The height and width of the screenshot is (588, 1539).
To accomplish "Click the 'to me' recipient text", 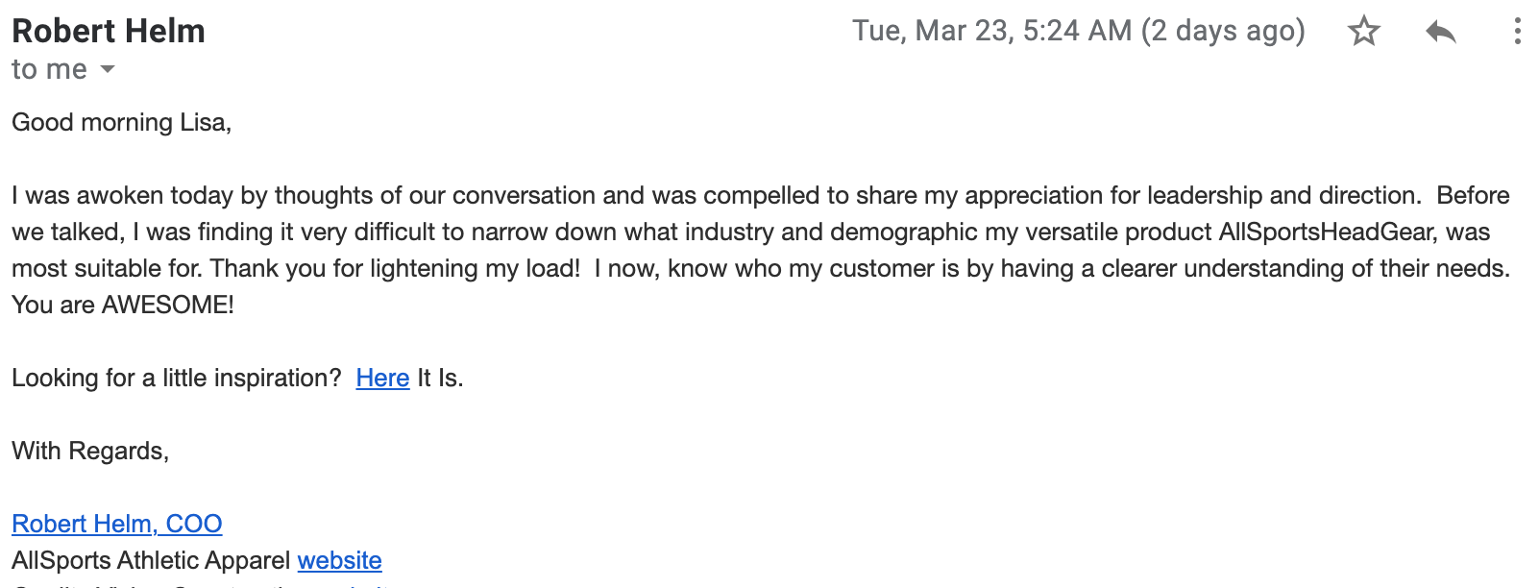I will coord(49,69).
